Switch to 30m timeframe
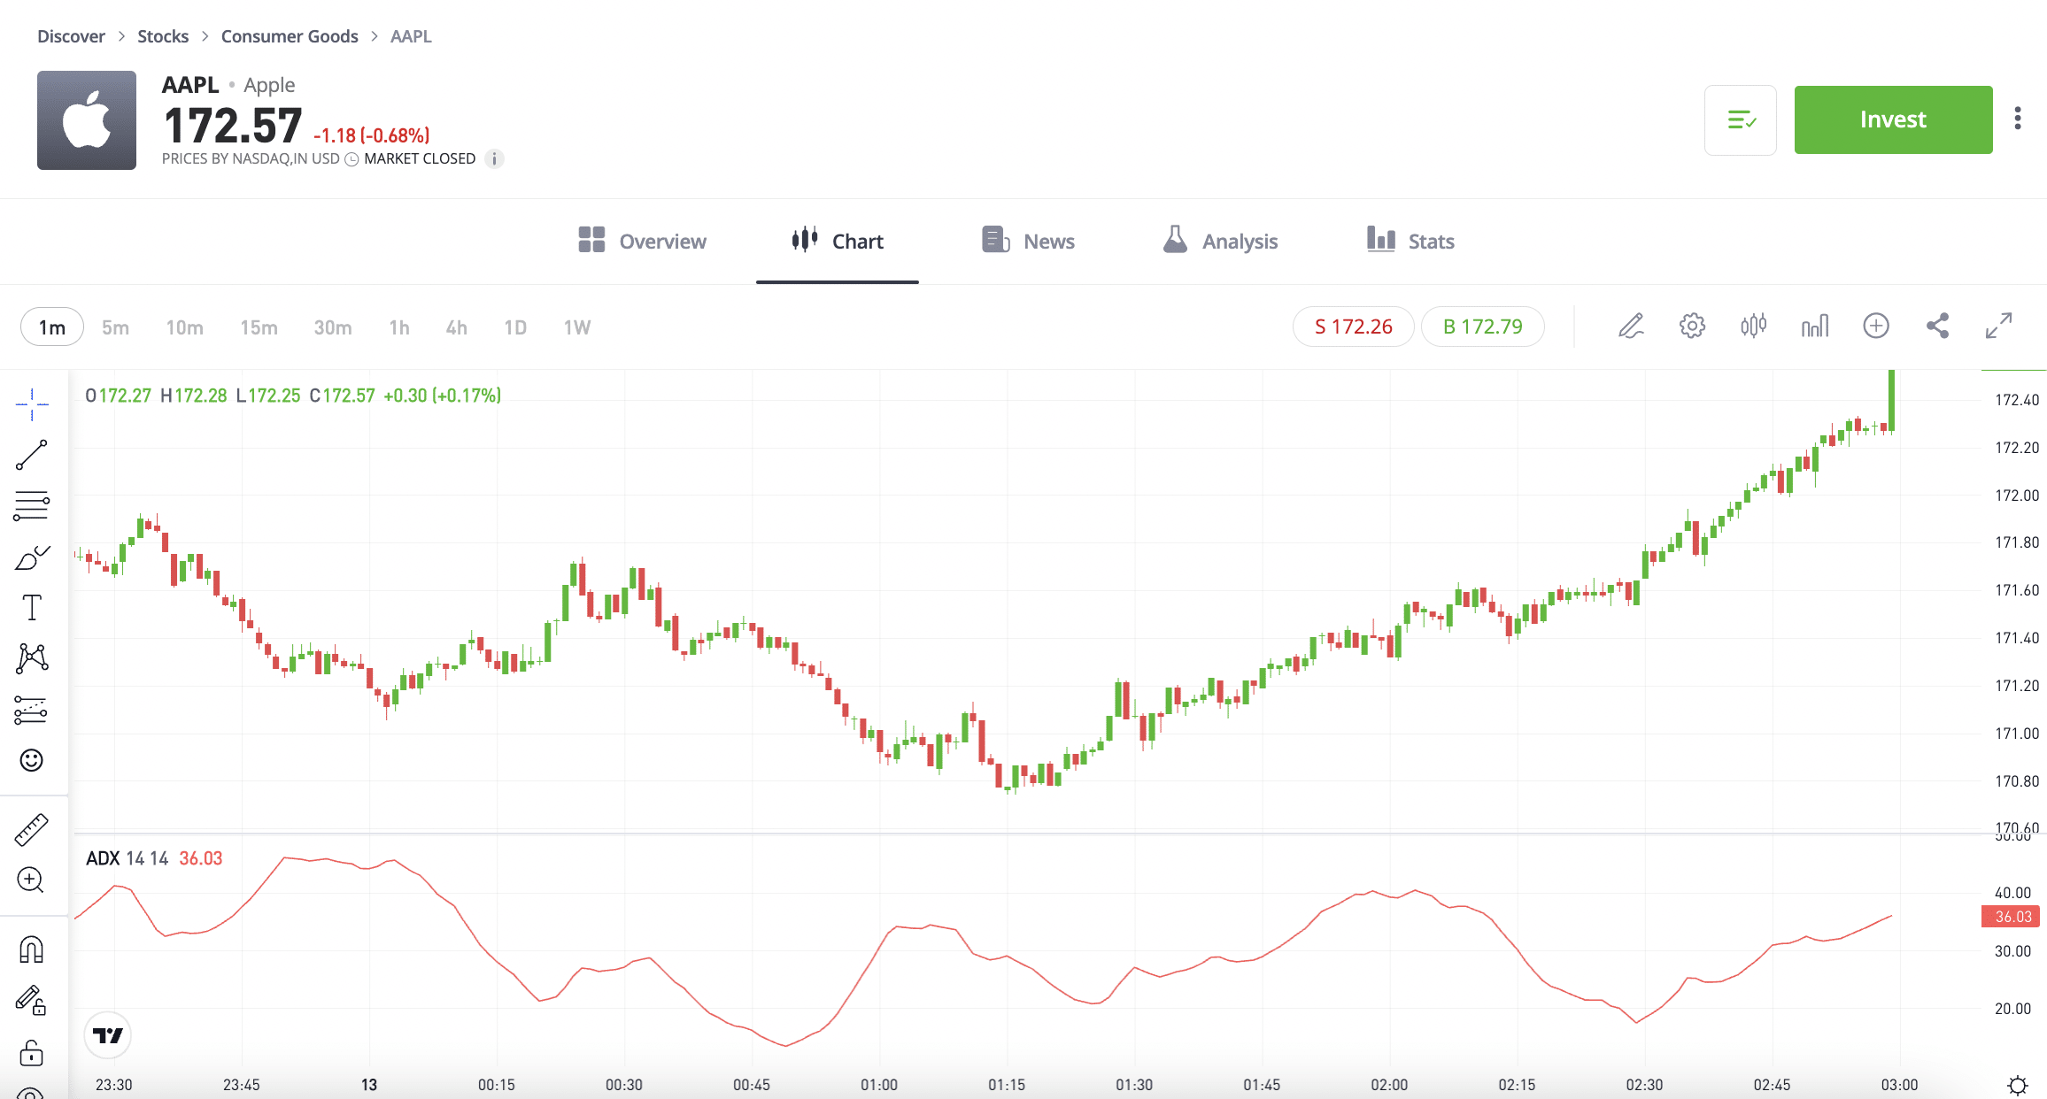The height and width of the screenshot is (1099, 2047). [x=333, y=327]
